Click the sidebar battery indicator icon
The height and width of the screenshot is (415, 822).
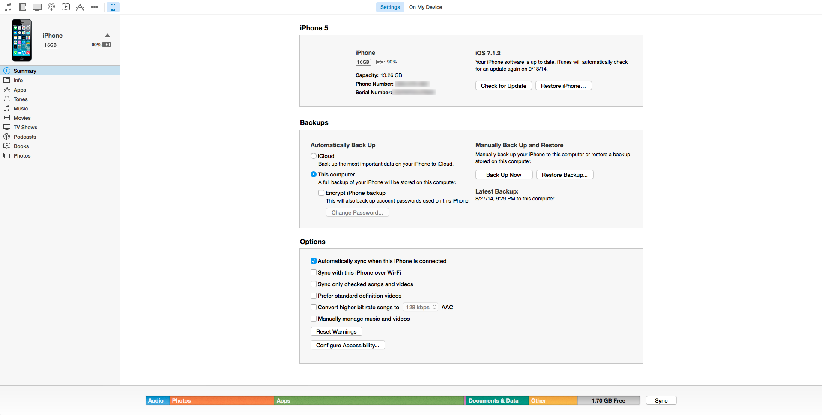point(107,45)
